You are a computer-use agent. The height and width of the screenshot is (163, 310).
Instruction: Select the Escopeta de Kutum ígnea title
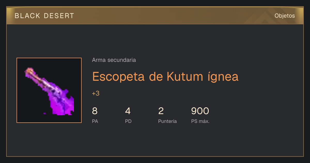[165, 76]
